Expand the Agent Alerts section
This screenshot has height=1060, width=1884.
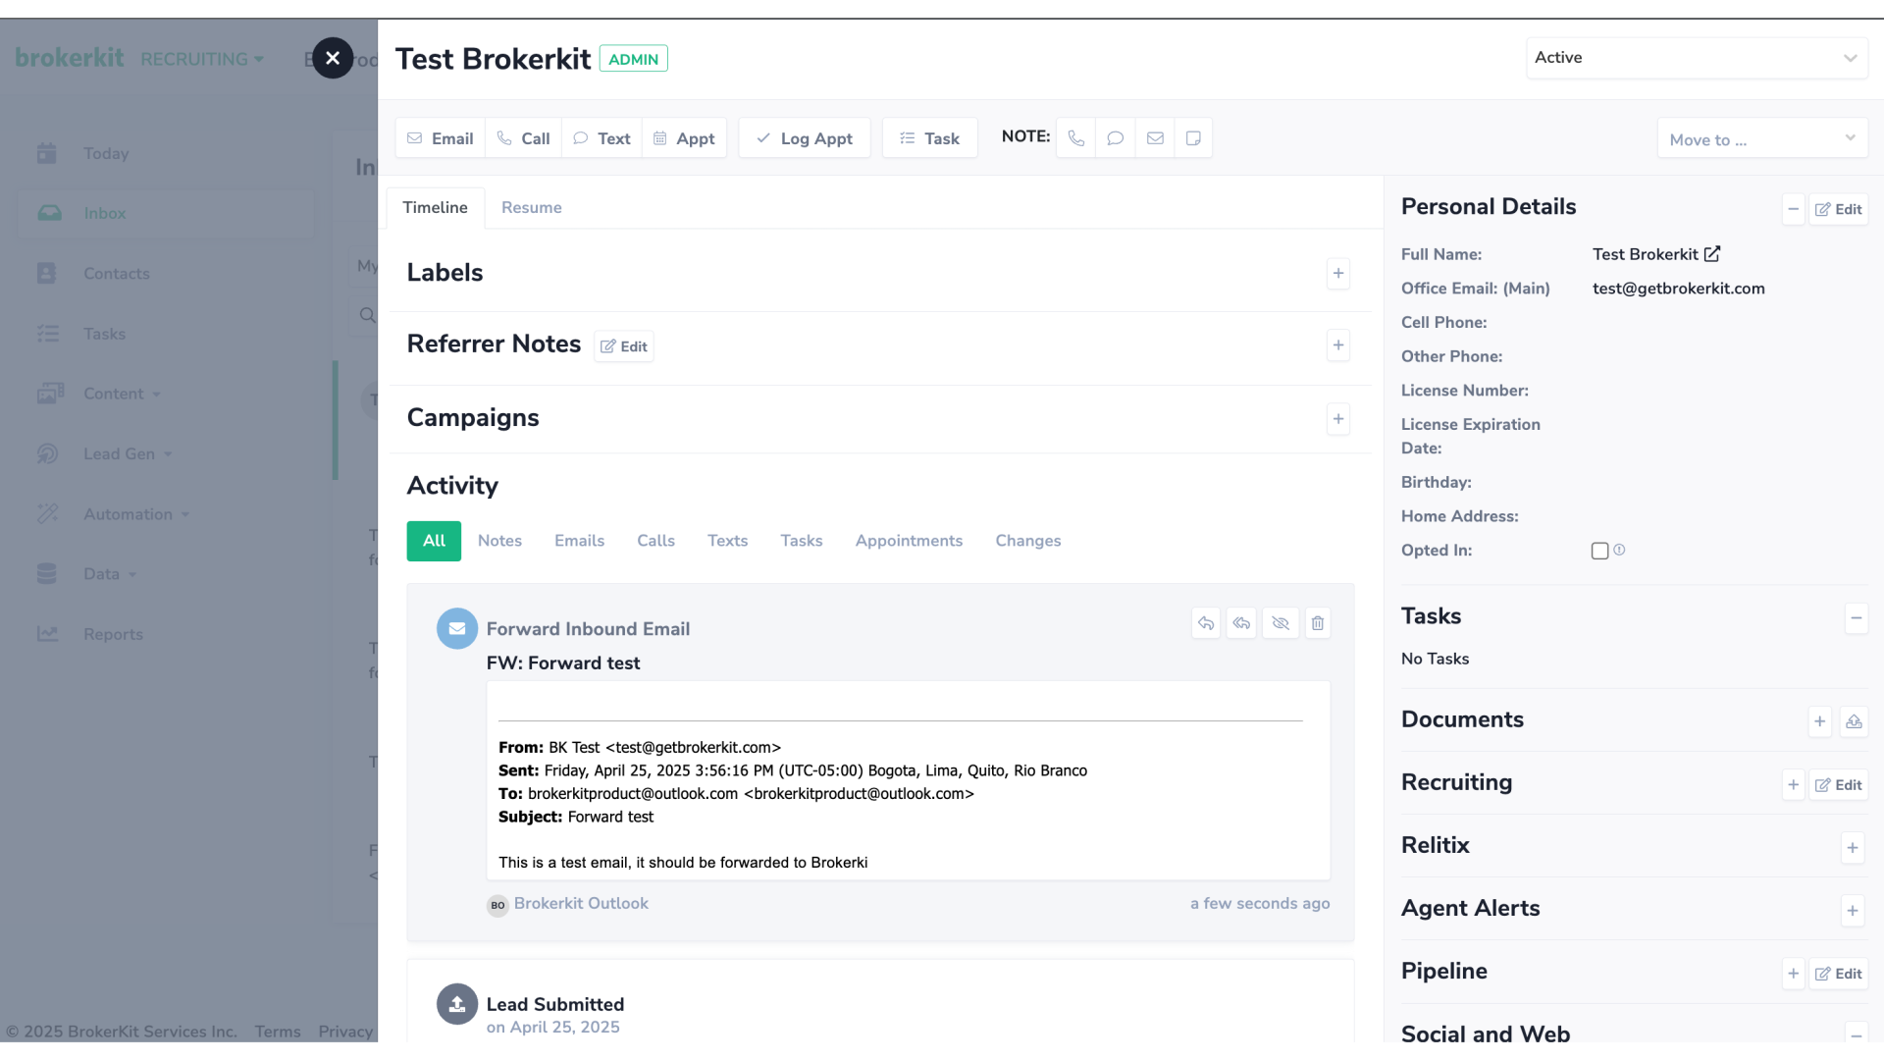[x=1853, y=911]
